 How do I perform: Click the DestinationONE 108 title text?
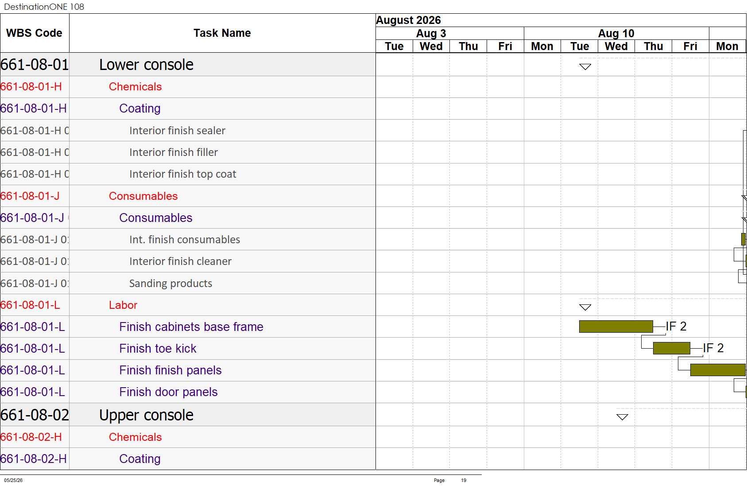[44, 7]
